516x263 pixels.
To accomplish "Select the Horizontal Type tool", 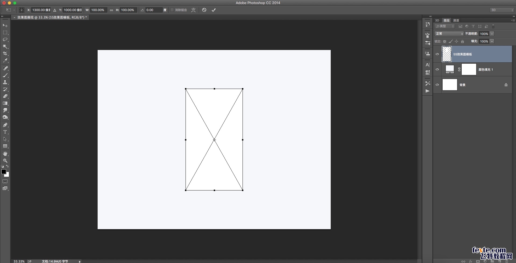I will point(5,132).
